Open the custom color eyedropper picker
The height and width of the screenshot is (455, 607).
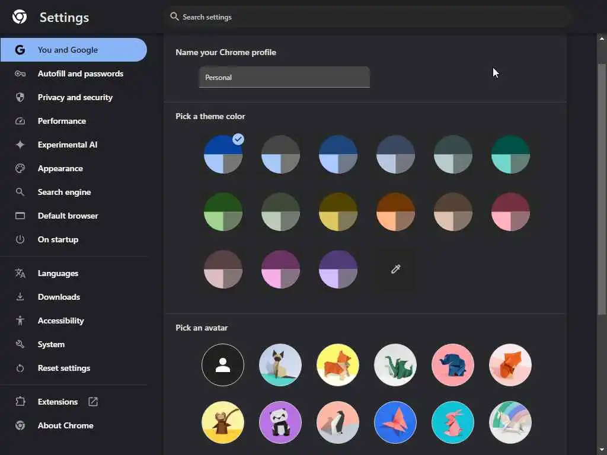395,270
